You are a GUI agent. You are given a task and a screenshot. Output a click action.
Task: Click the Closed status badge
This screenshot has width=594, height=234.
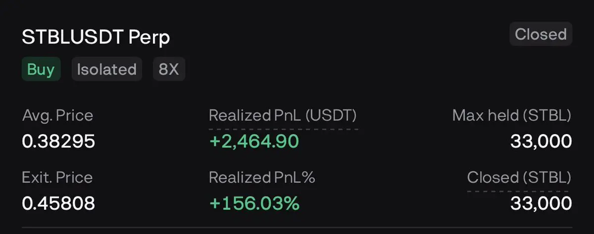(541, 35)
